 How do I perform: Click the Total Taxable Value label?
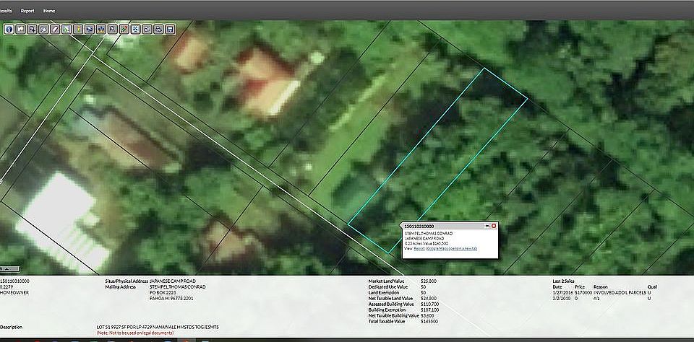point(386,321)
